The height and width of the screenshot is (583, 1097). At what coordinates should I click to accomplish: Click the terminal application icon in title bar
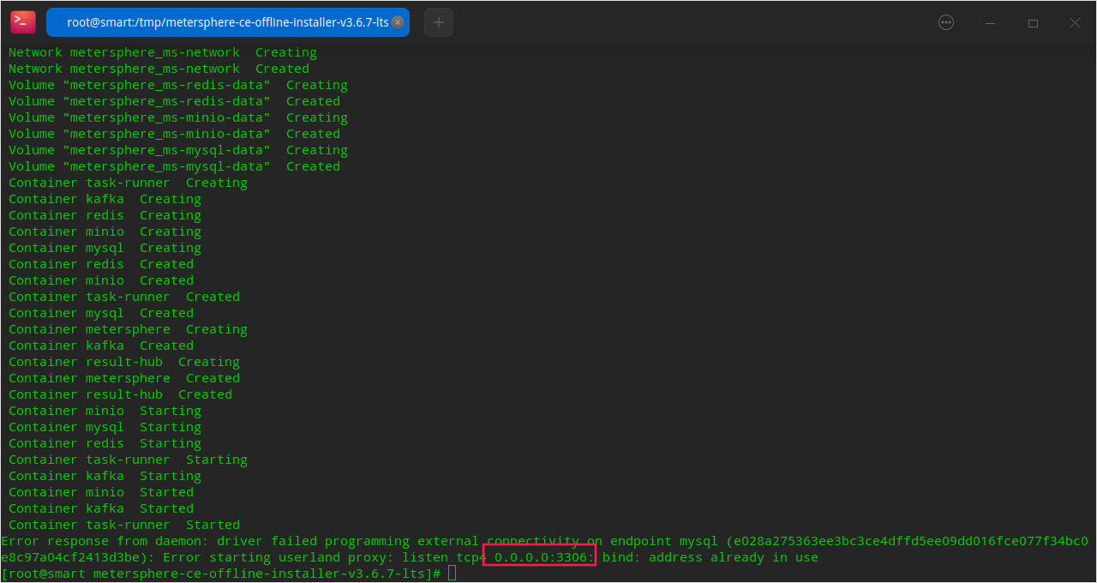click(x=23, y=22)
